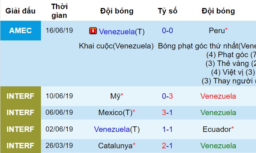Viewport: 256px width, 153px height.
Task: Click the INTERF label for the 10/06/19 match
Action: pos(20,96)
